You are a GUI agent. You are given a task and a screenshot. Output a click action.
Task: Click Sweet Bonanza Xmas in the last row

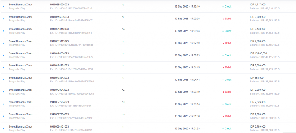[x=21, y=127]
